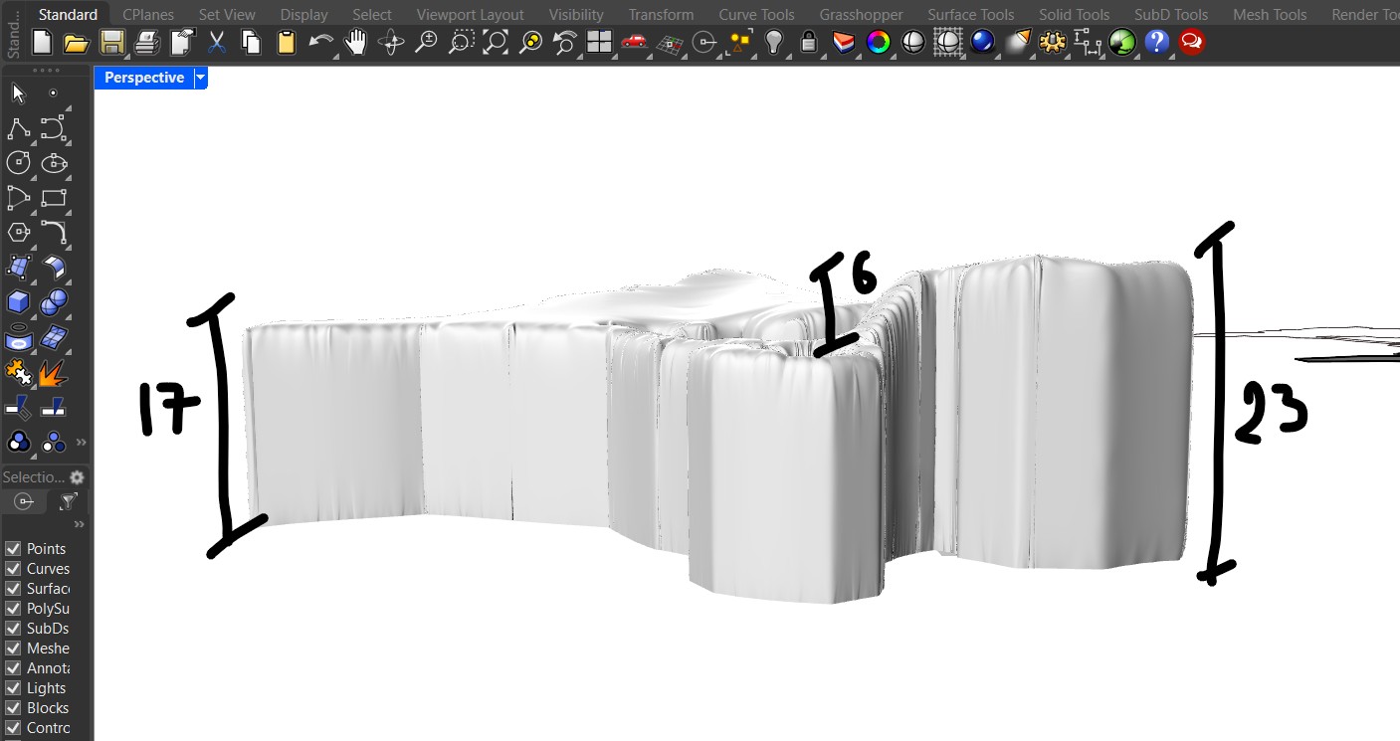Click the Zoom Extents icon
The height and width of the screenshot is (741, 1400).
coord(495,43)
